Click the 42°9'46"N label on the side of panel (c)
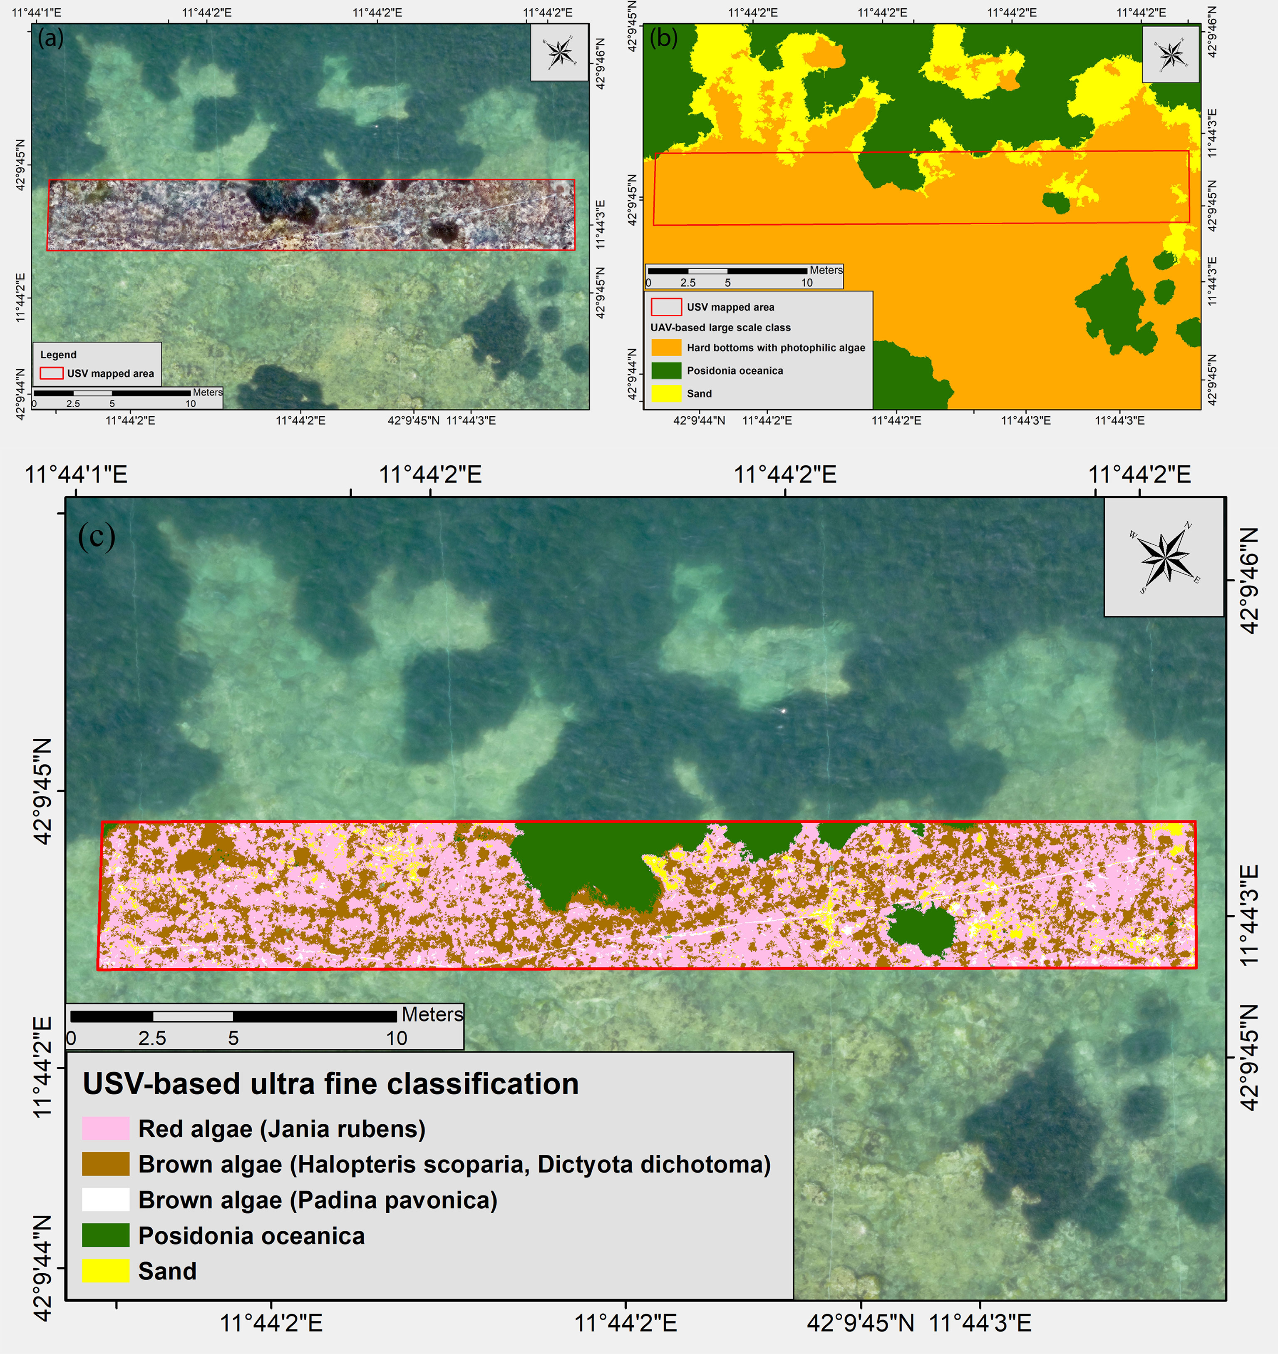1278x1354 pixels. click(1250, 580)
